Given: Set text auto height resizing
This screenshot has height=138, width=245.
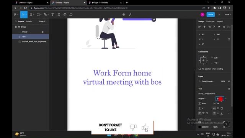Looking at the screenshot, I should (x=218, y=108).
